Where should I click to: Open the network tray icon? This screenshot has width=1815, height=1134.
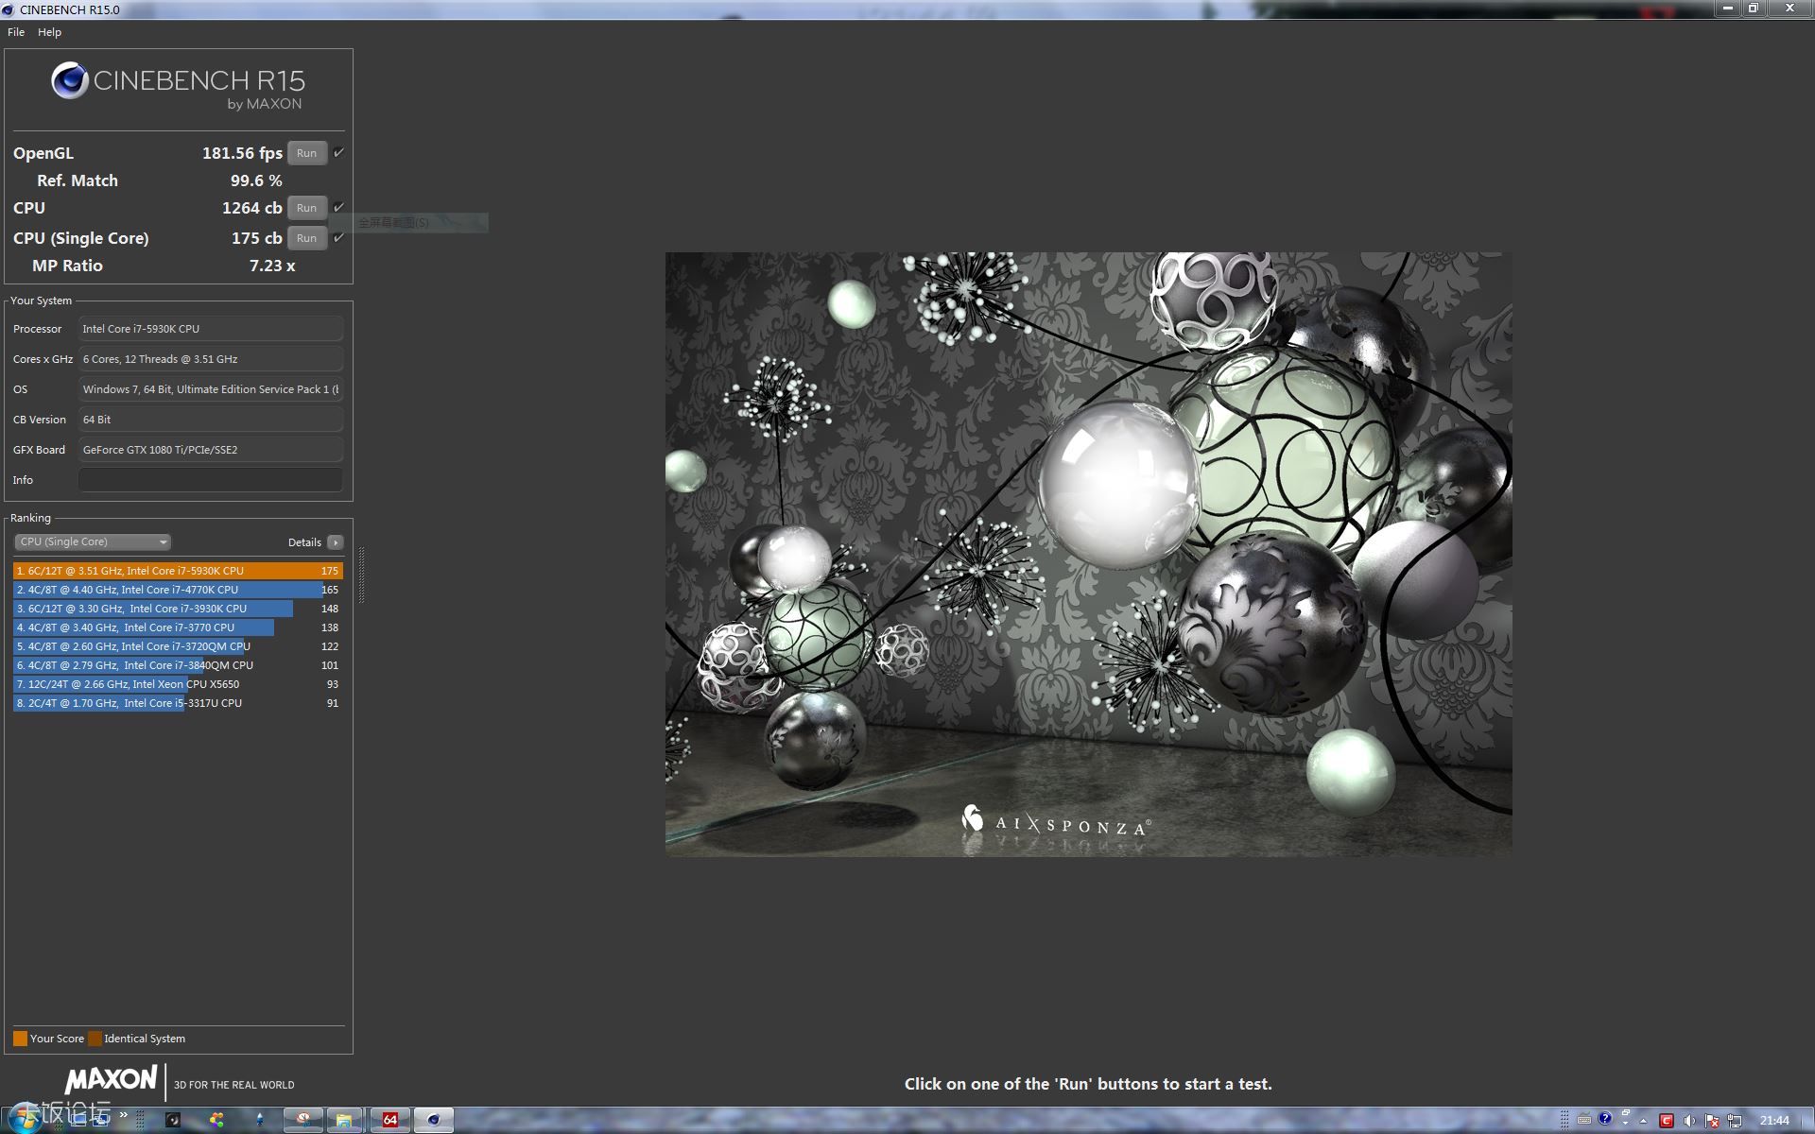(x=1735, y=1121)
